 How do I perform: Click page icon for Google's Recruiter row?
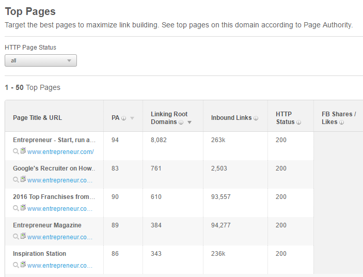(x=23, y=179)
